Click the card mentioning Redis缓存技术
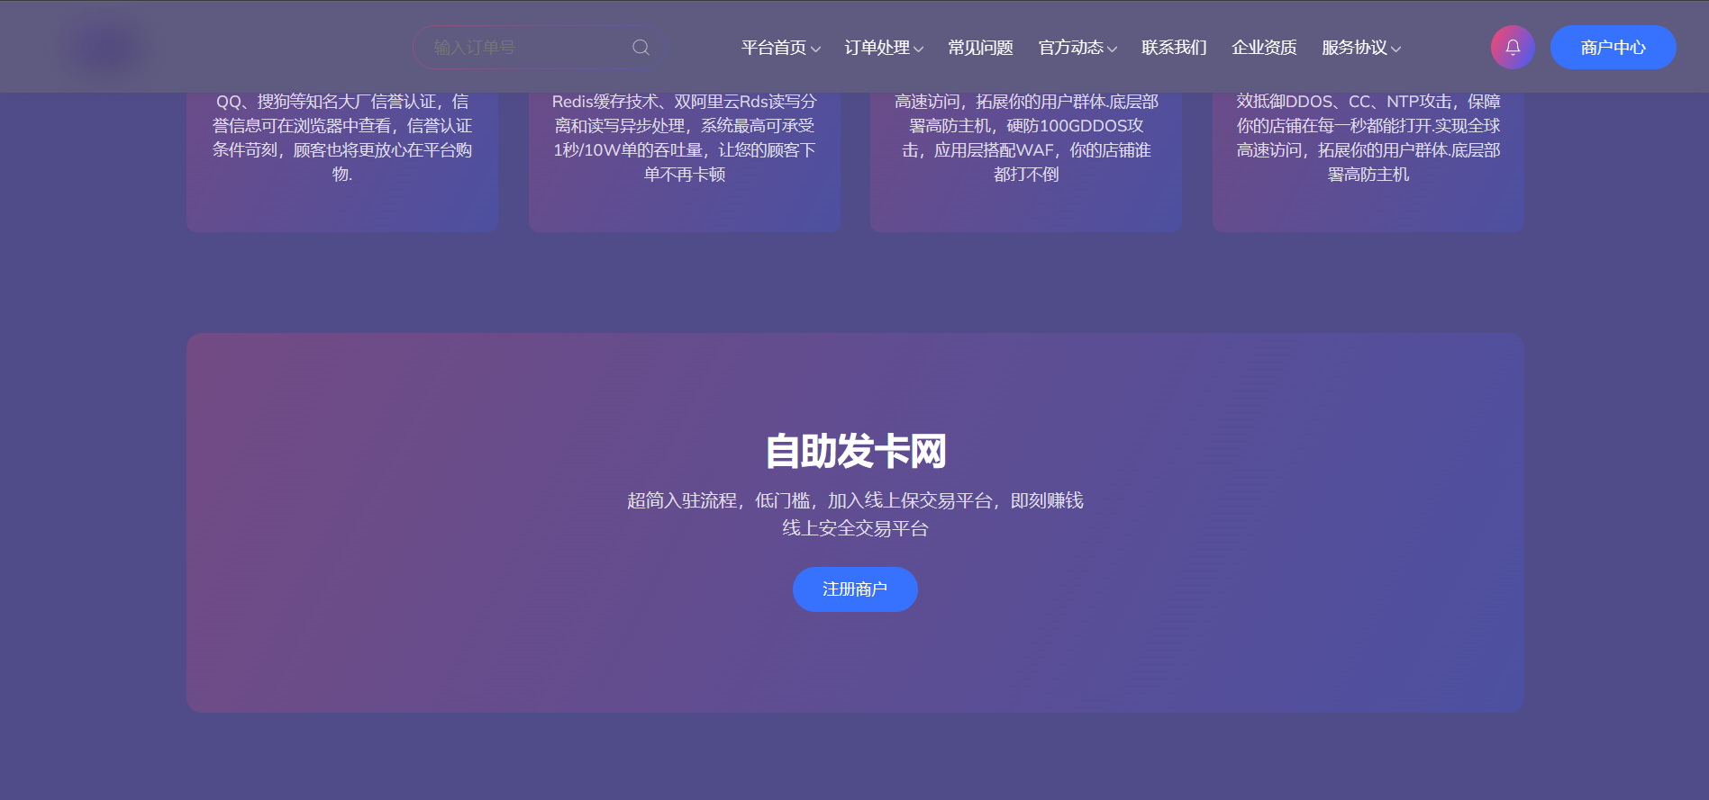This screenshot has height=800, width=1709. (685, 161)
